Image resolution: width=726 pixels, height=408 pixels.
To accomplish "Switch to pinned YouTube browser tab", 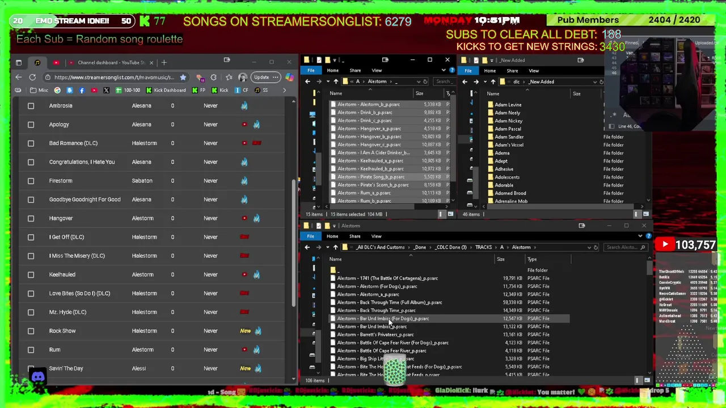I will coord(56,62).
